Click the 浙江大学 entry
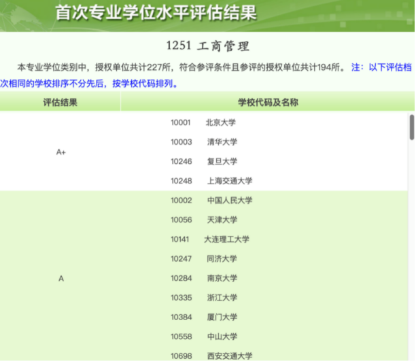416x363 pixels. pyautogui.click(x=222, y=298)
